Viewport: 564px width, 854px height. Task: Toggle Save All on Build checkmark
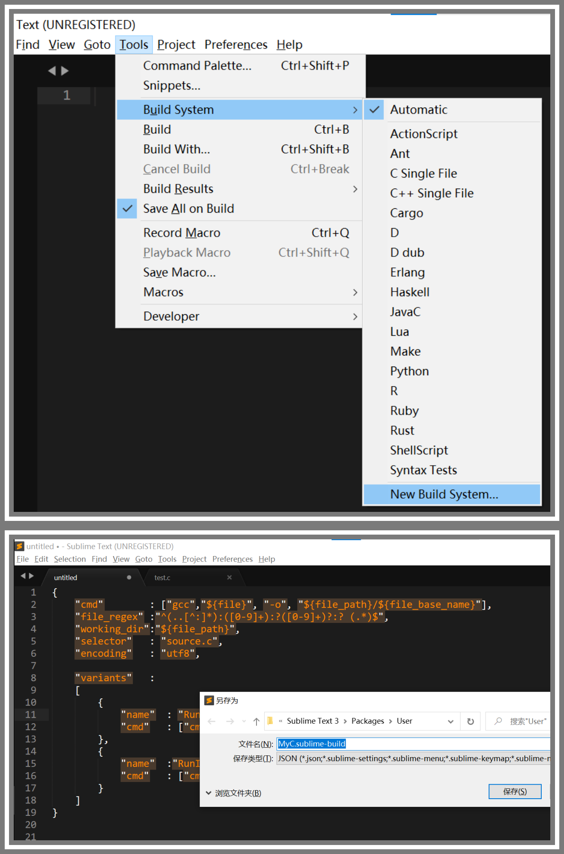(127, 209)
